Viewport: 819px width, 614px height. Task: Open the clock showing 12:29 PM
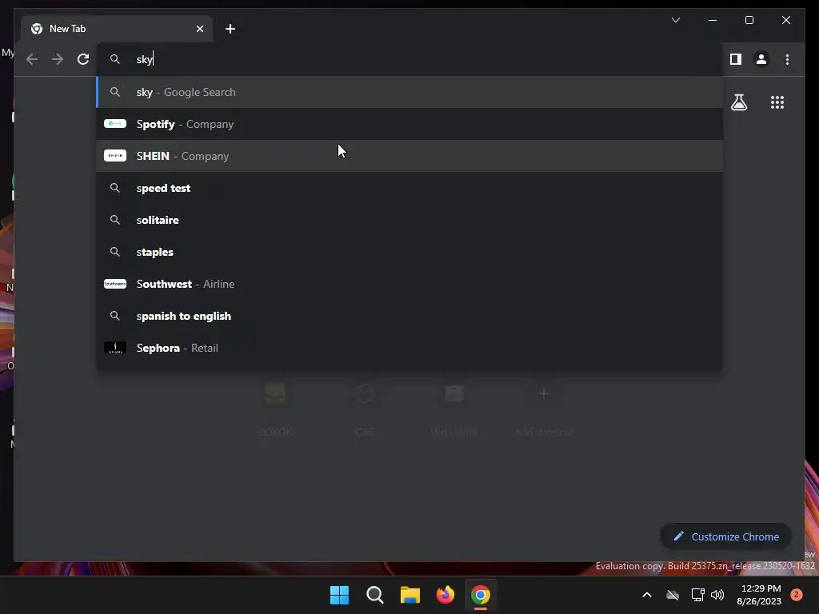[759, 595]
